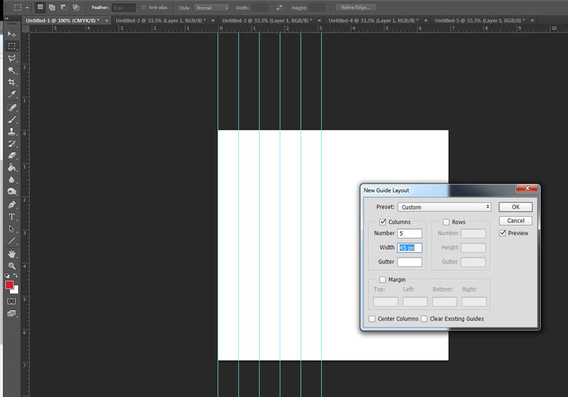This screenshot has width=568, height=397.
Task: Select the Rectangular Marquee tool
Action: click(11, 47)
